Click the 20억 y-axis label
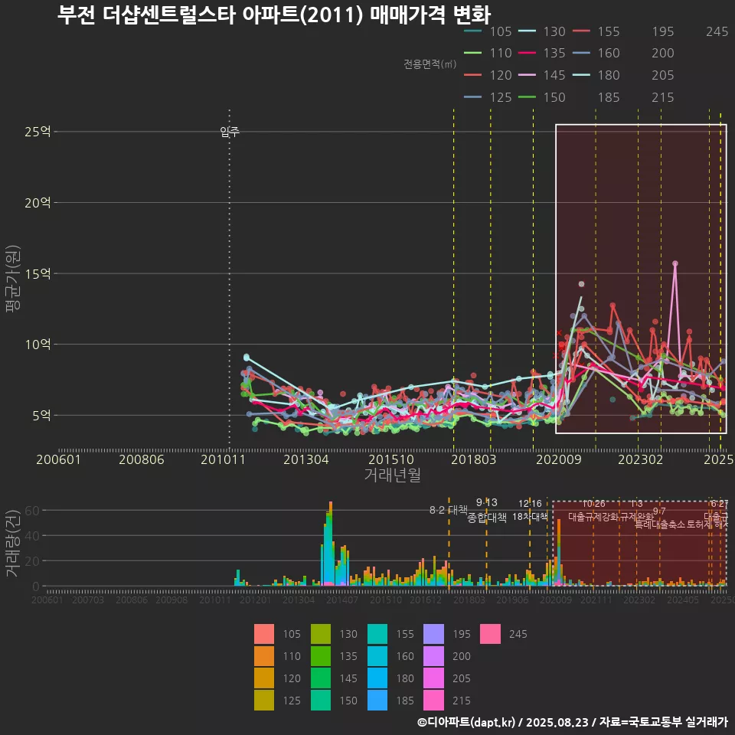 [38, 202]
